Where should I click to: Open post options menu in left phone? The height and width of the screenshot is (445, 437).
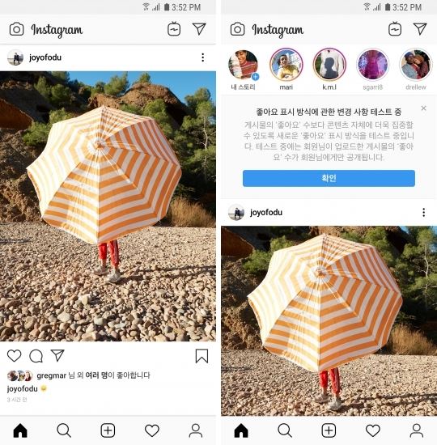203,57
